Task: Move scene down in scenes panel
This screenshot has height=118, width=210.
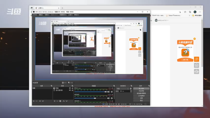Action: point(43,101)
